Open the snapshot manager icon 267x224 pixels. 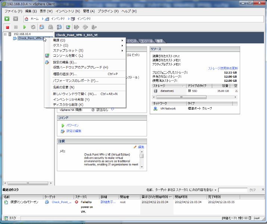click(x=59, y=27)
